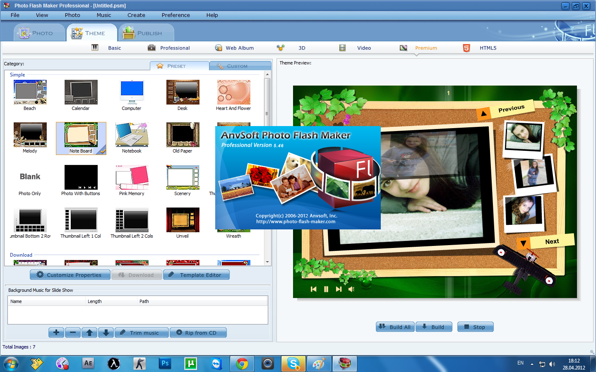
Task: Open the Template Editor
Action: (x=196, y=275)
